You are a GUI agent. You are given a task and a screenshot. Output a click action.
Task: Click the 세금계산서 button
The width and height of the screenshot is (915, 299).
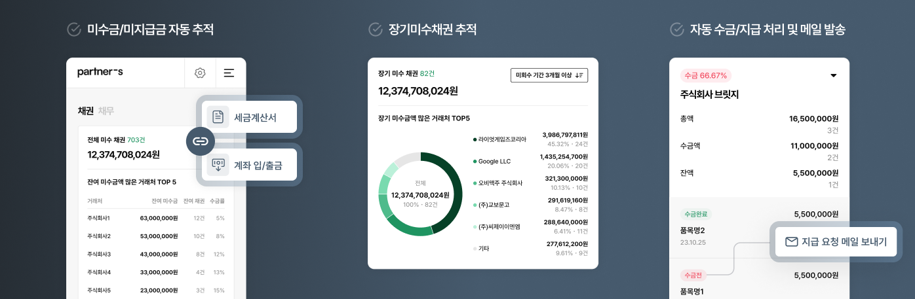tap(249, 117)
